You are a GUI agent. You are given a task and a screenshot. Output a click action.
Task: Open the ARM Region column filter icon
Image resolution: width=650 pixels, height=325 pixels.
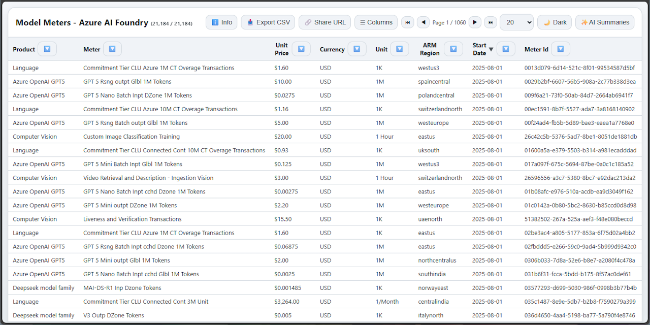click(453, 49)
